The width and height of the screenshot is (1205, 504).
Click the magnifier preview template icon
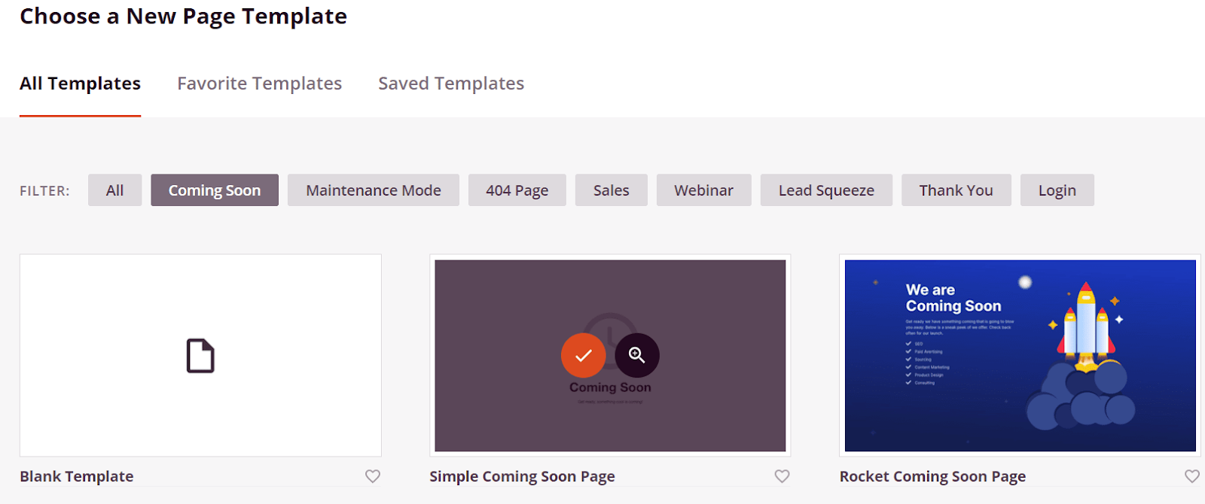tap(637, 355)
